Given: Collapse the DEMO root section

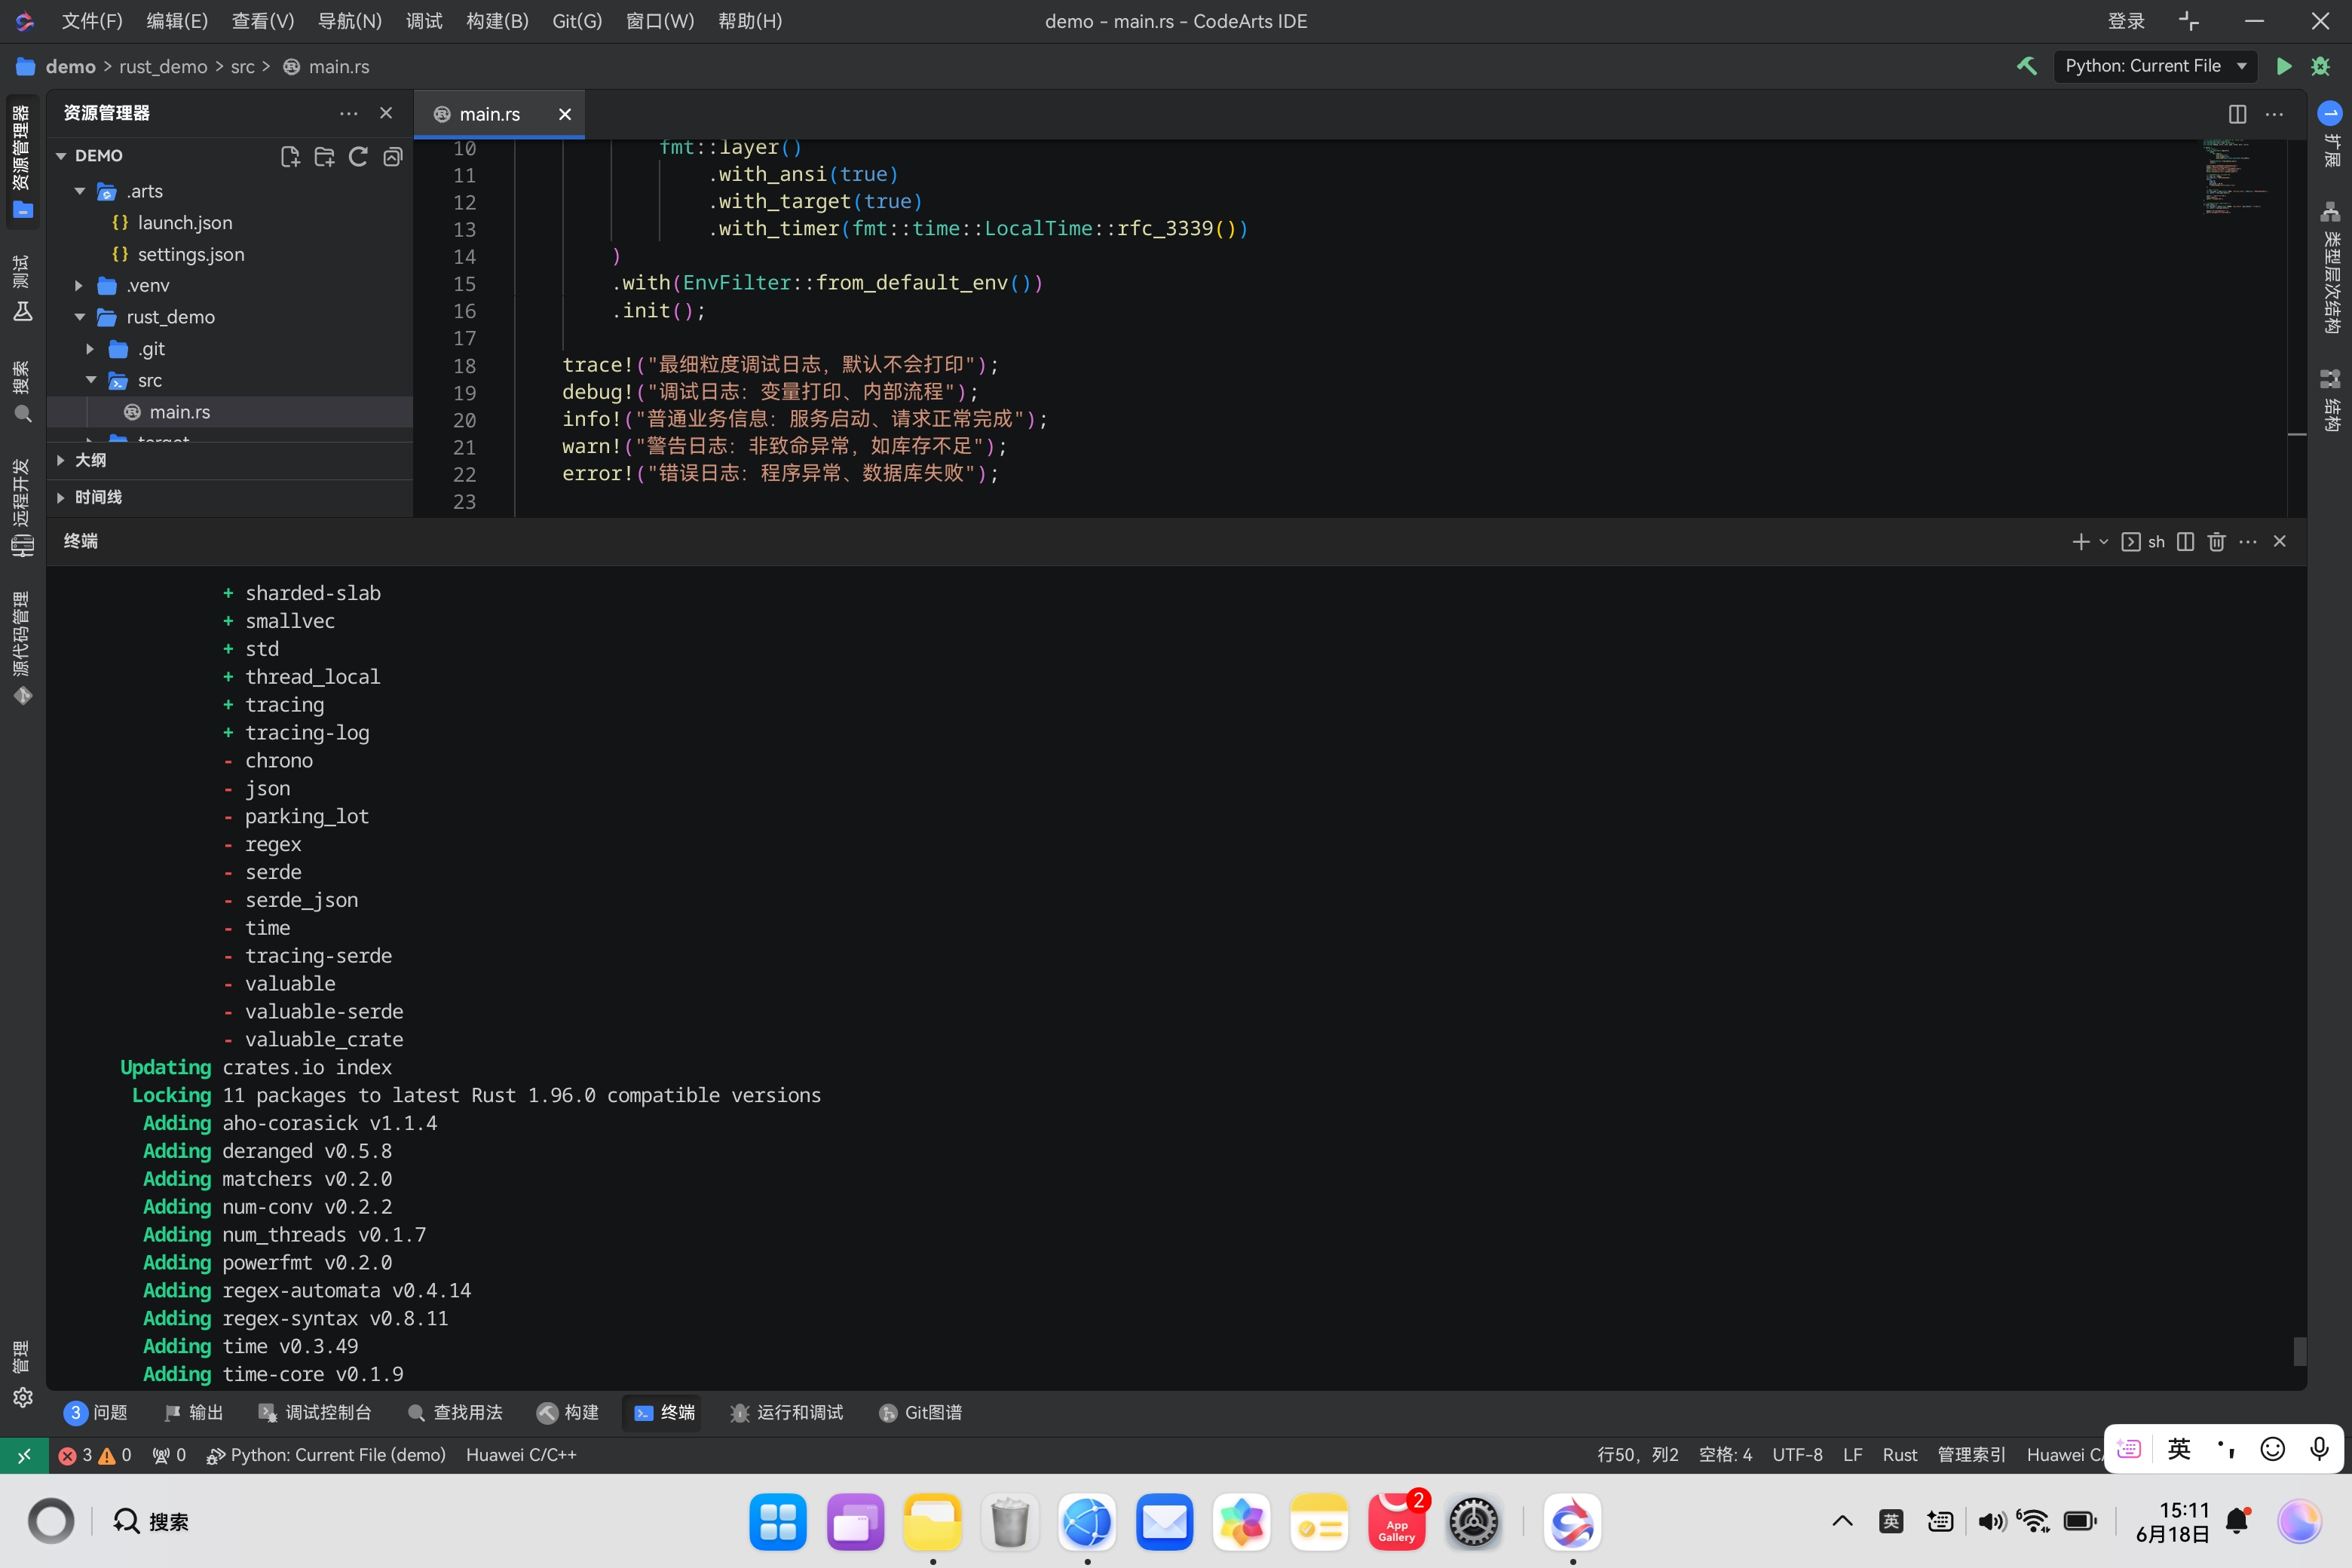Looking at the screenshot, I should (x=61, y=156).
